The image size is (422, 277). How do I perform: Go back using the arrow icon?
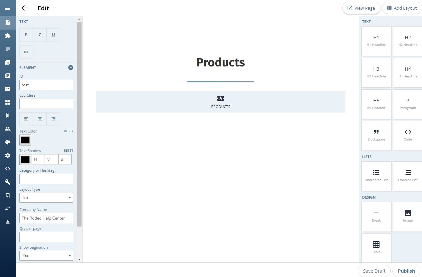[x=24, y=8]
